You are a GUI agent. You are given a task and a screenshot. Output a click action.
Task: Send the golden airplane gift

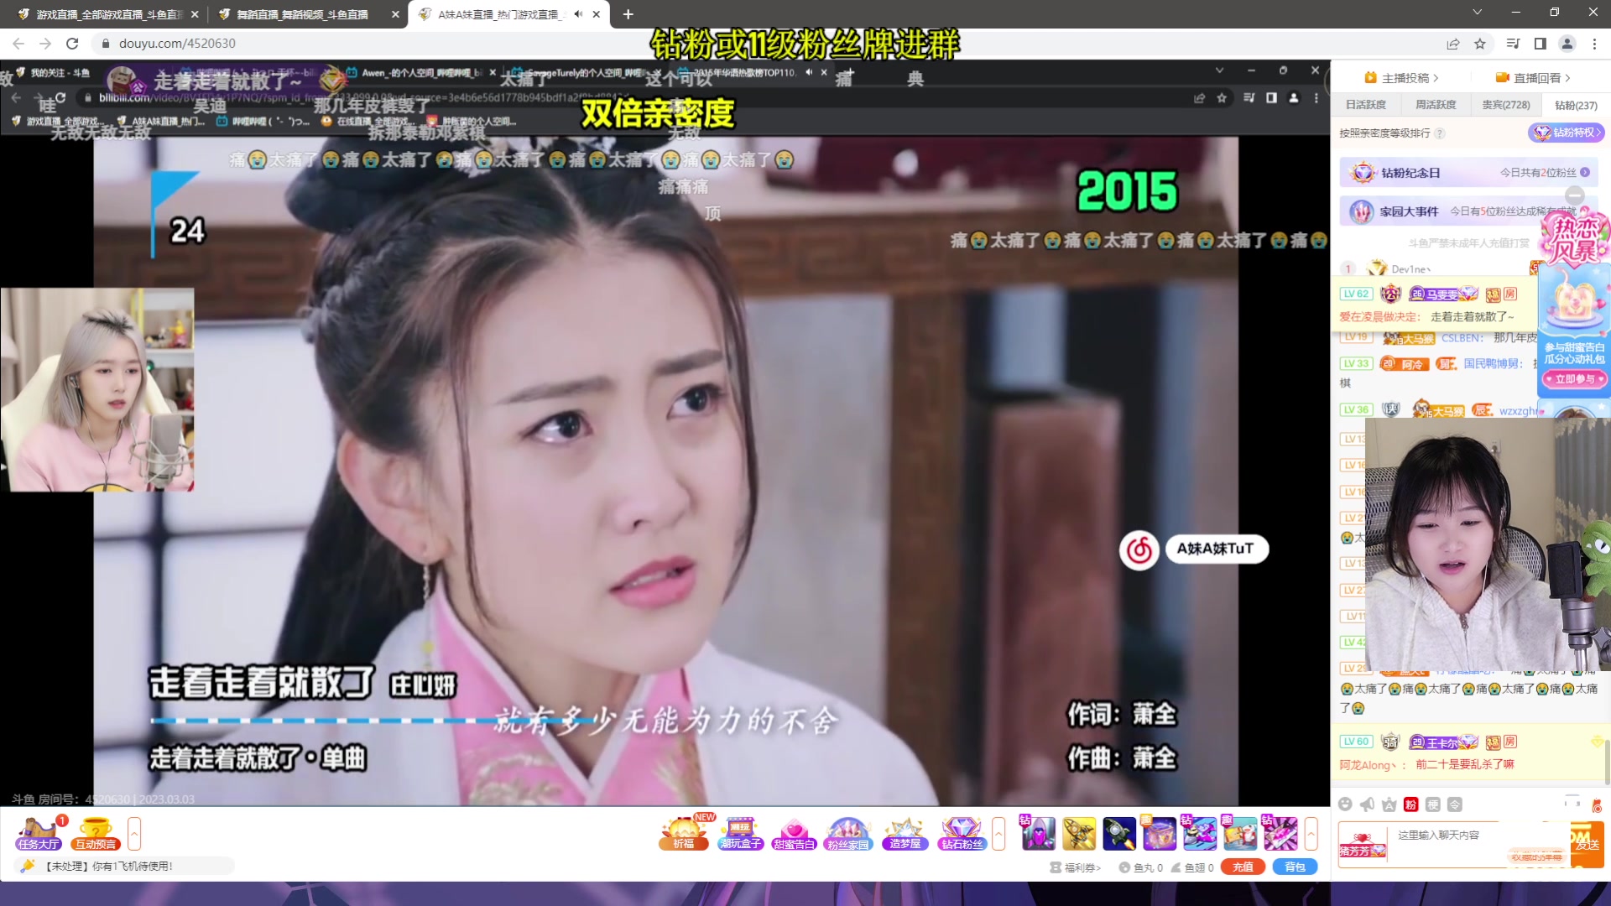pos(1079,833)
